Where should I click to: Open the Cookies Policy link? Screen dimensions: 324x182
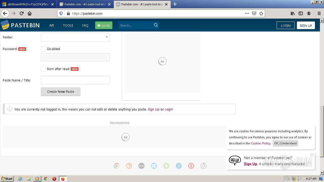click(260, 143)
